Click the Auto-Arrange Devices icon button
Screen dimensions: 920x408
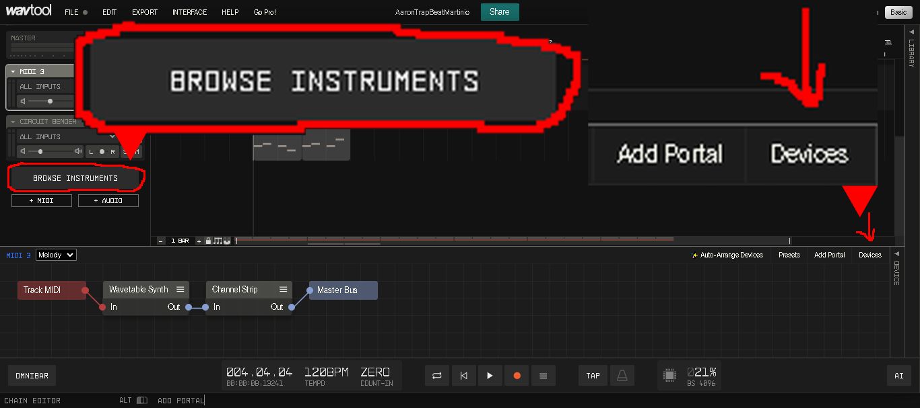tap(694, 255)
